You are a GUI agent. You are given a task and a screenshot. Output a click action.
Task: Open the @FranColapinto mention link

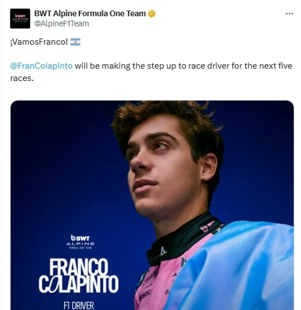coord(41,66)
